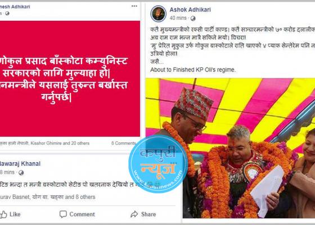Click the globe icon on the top-left post
Image resolution: width=315 pixels, height=225 pixels.
pos(7,13)
